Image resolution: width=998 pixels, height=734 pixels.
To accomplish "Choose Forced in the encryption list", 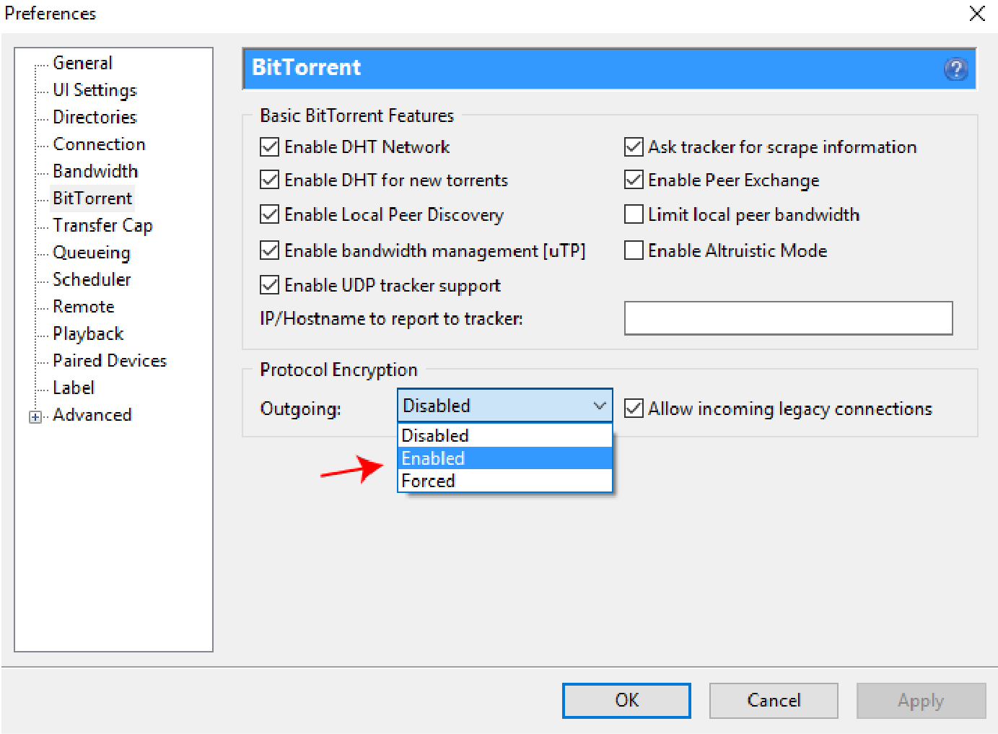I will (x=504, y=481).
